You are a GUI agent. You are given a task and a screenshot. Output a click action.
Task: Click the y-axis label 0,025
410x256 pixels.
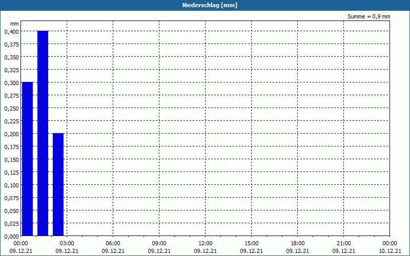coord(11,224)
